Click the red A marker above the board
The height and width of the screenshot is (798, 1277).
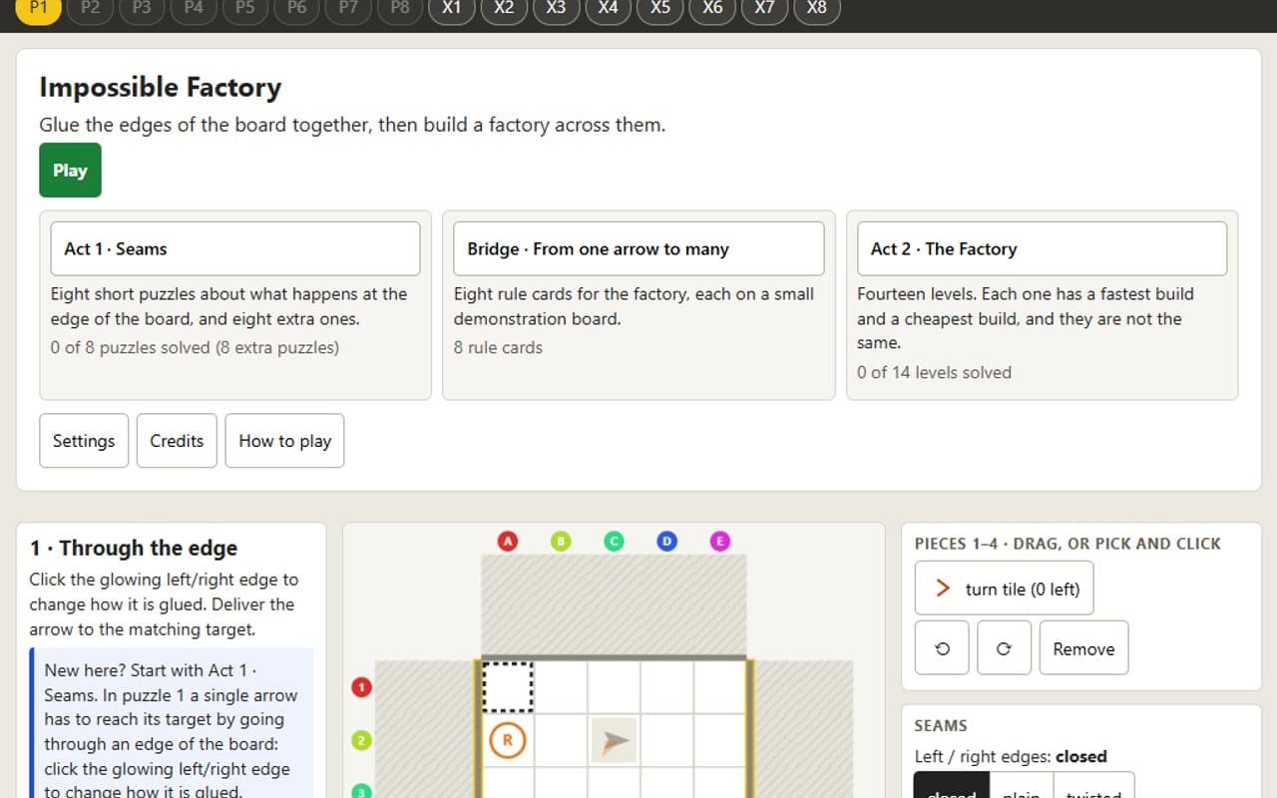(508, 542)
